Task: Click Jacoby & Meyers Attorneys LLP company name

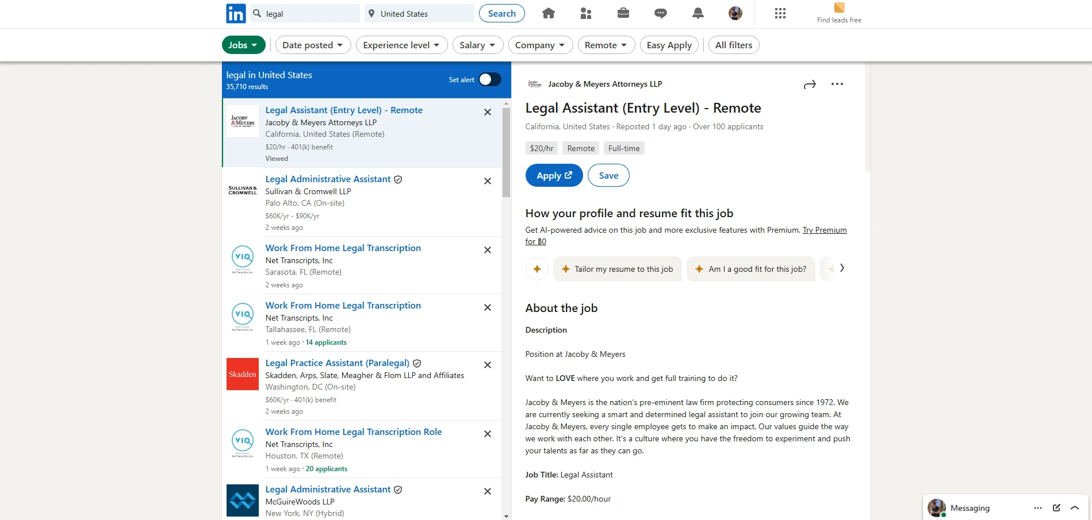Action: tap(605, 84)
